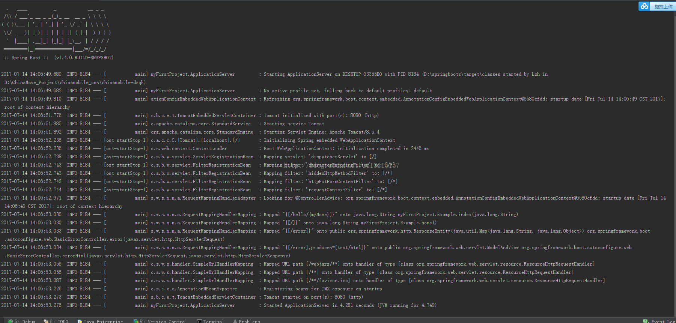Viewport: 676px width, 323px height.
Task: Click 'Mapping filter: hiddenHttpMethodFilter' log line
Action: coord(328,173)
